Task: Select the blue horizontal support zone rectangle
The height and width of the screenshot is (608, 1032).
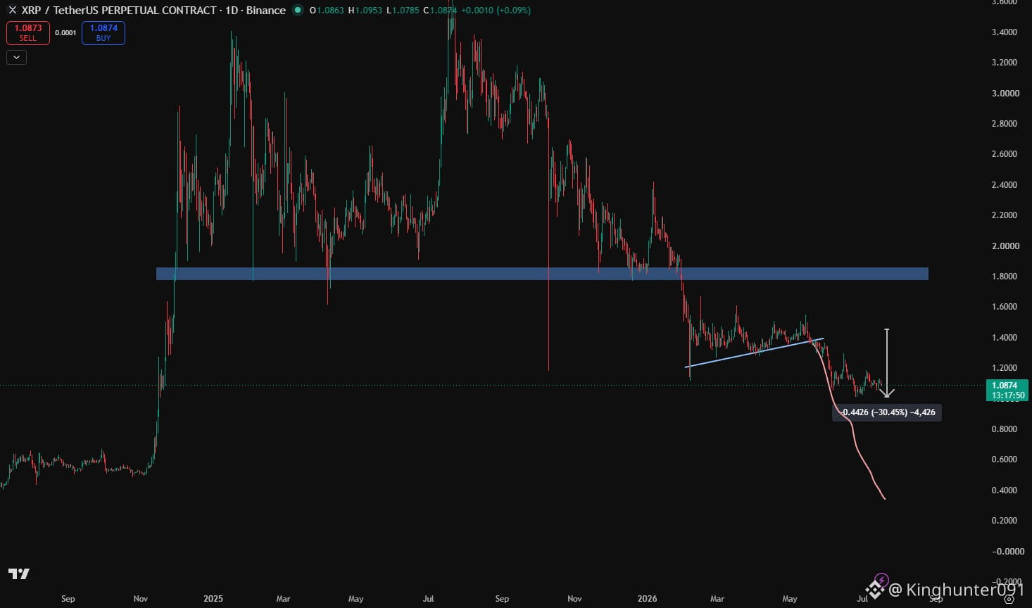Action: click(x=542, y=274)
